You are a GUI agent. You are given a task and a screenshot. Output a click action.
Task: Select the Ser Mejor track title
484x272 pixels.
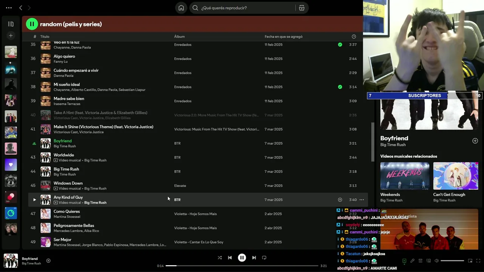pyautogui.click(x=62, y=240)
